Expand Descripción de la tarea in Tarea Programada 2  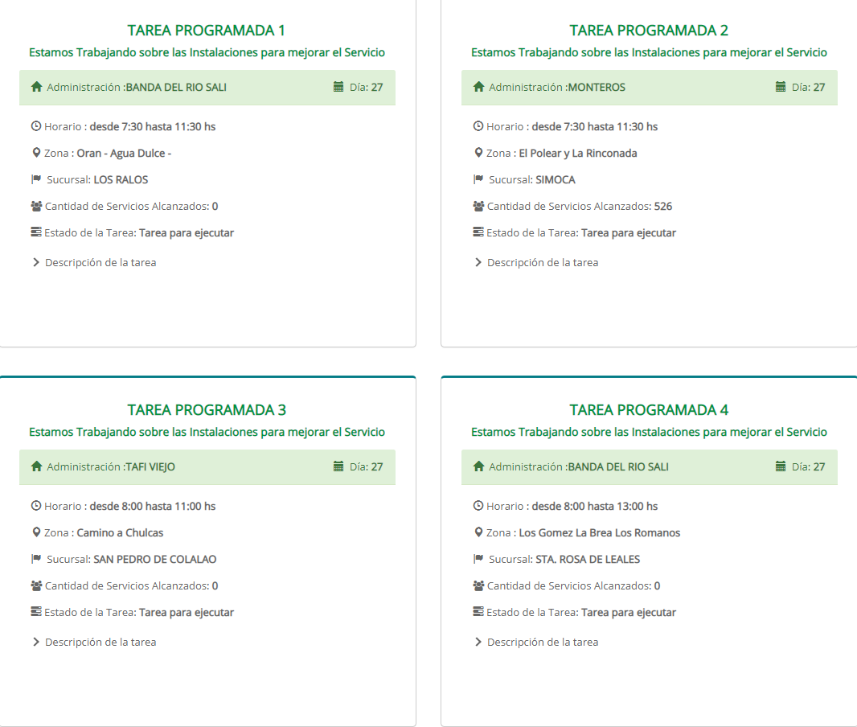coord(536,262)
